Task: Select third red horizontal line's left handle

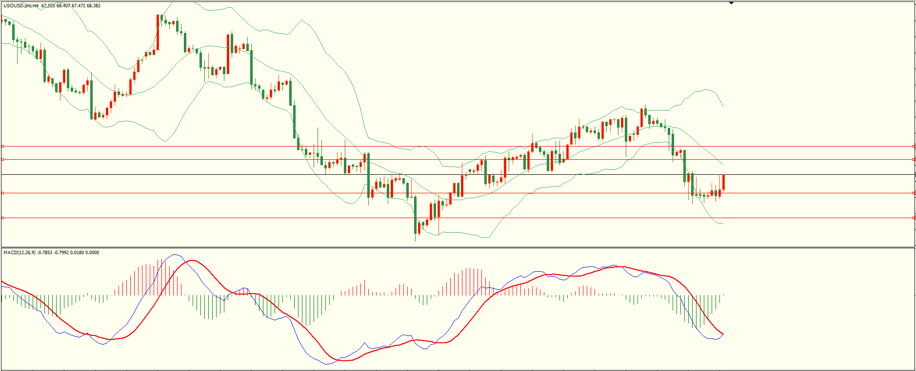Action: coord(3,193)
